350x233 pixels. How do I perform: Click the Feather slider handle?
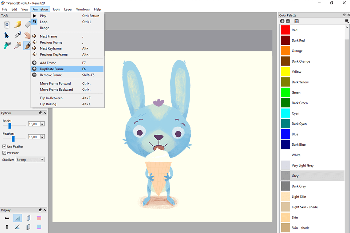point(13,139)
